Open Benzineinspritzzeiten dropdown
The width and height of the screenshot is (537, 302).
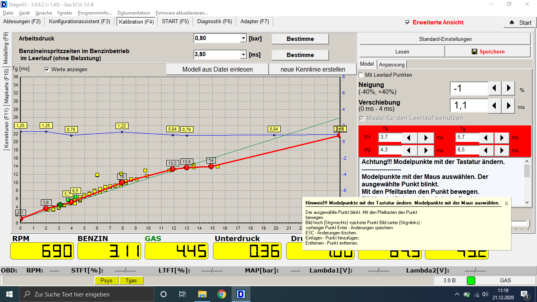tap(243, 54)
